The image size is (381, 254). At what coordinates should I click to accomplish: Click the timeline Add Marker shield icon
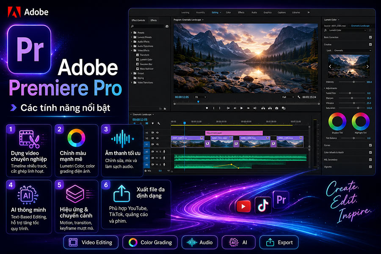[x=152, y=124]
